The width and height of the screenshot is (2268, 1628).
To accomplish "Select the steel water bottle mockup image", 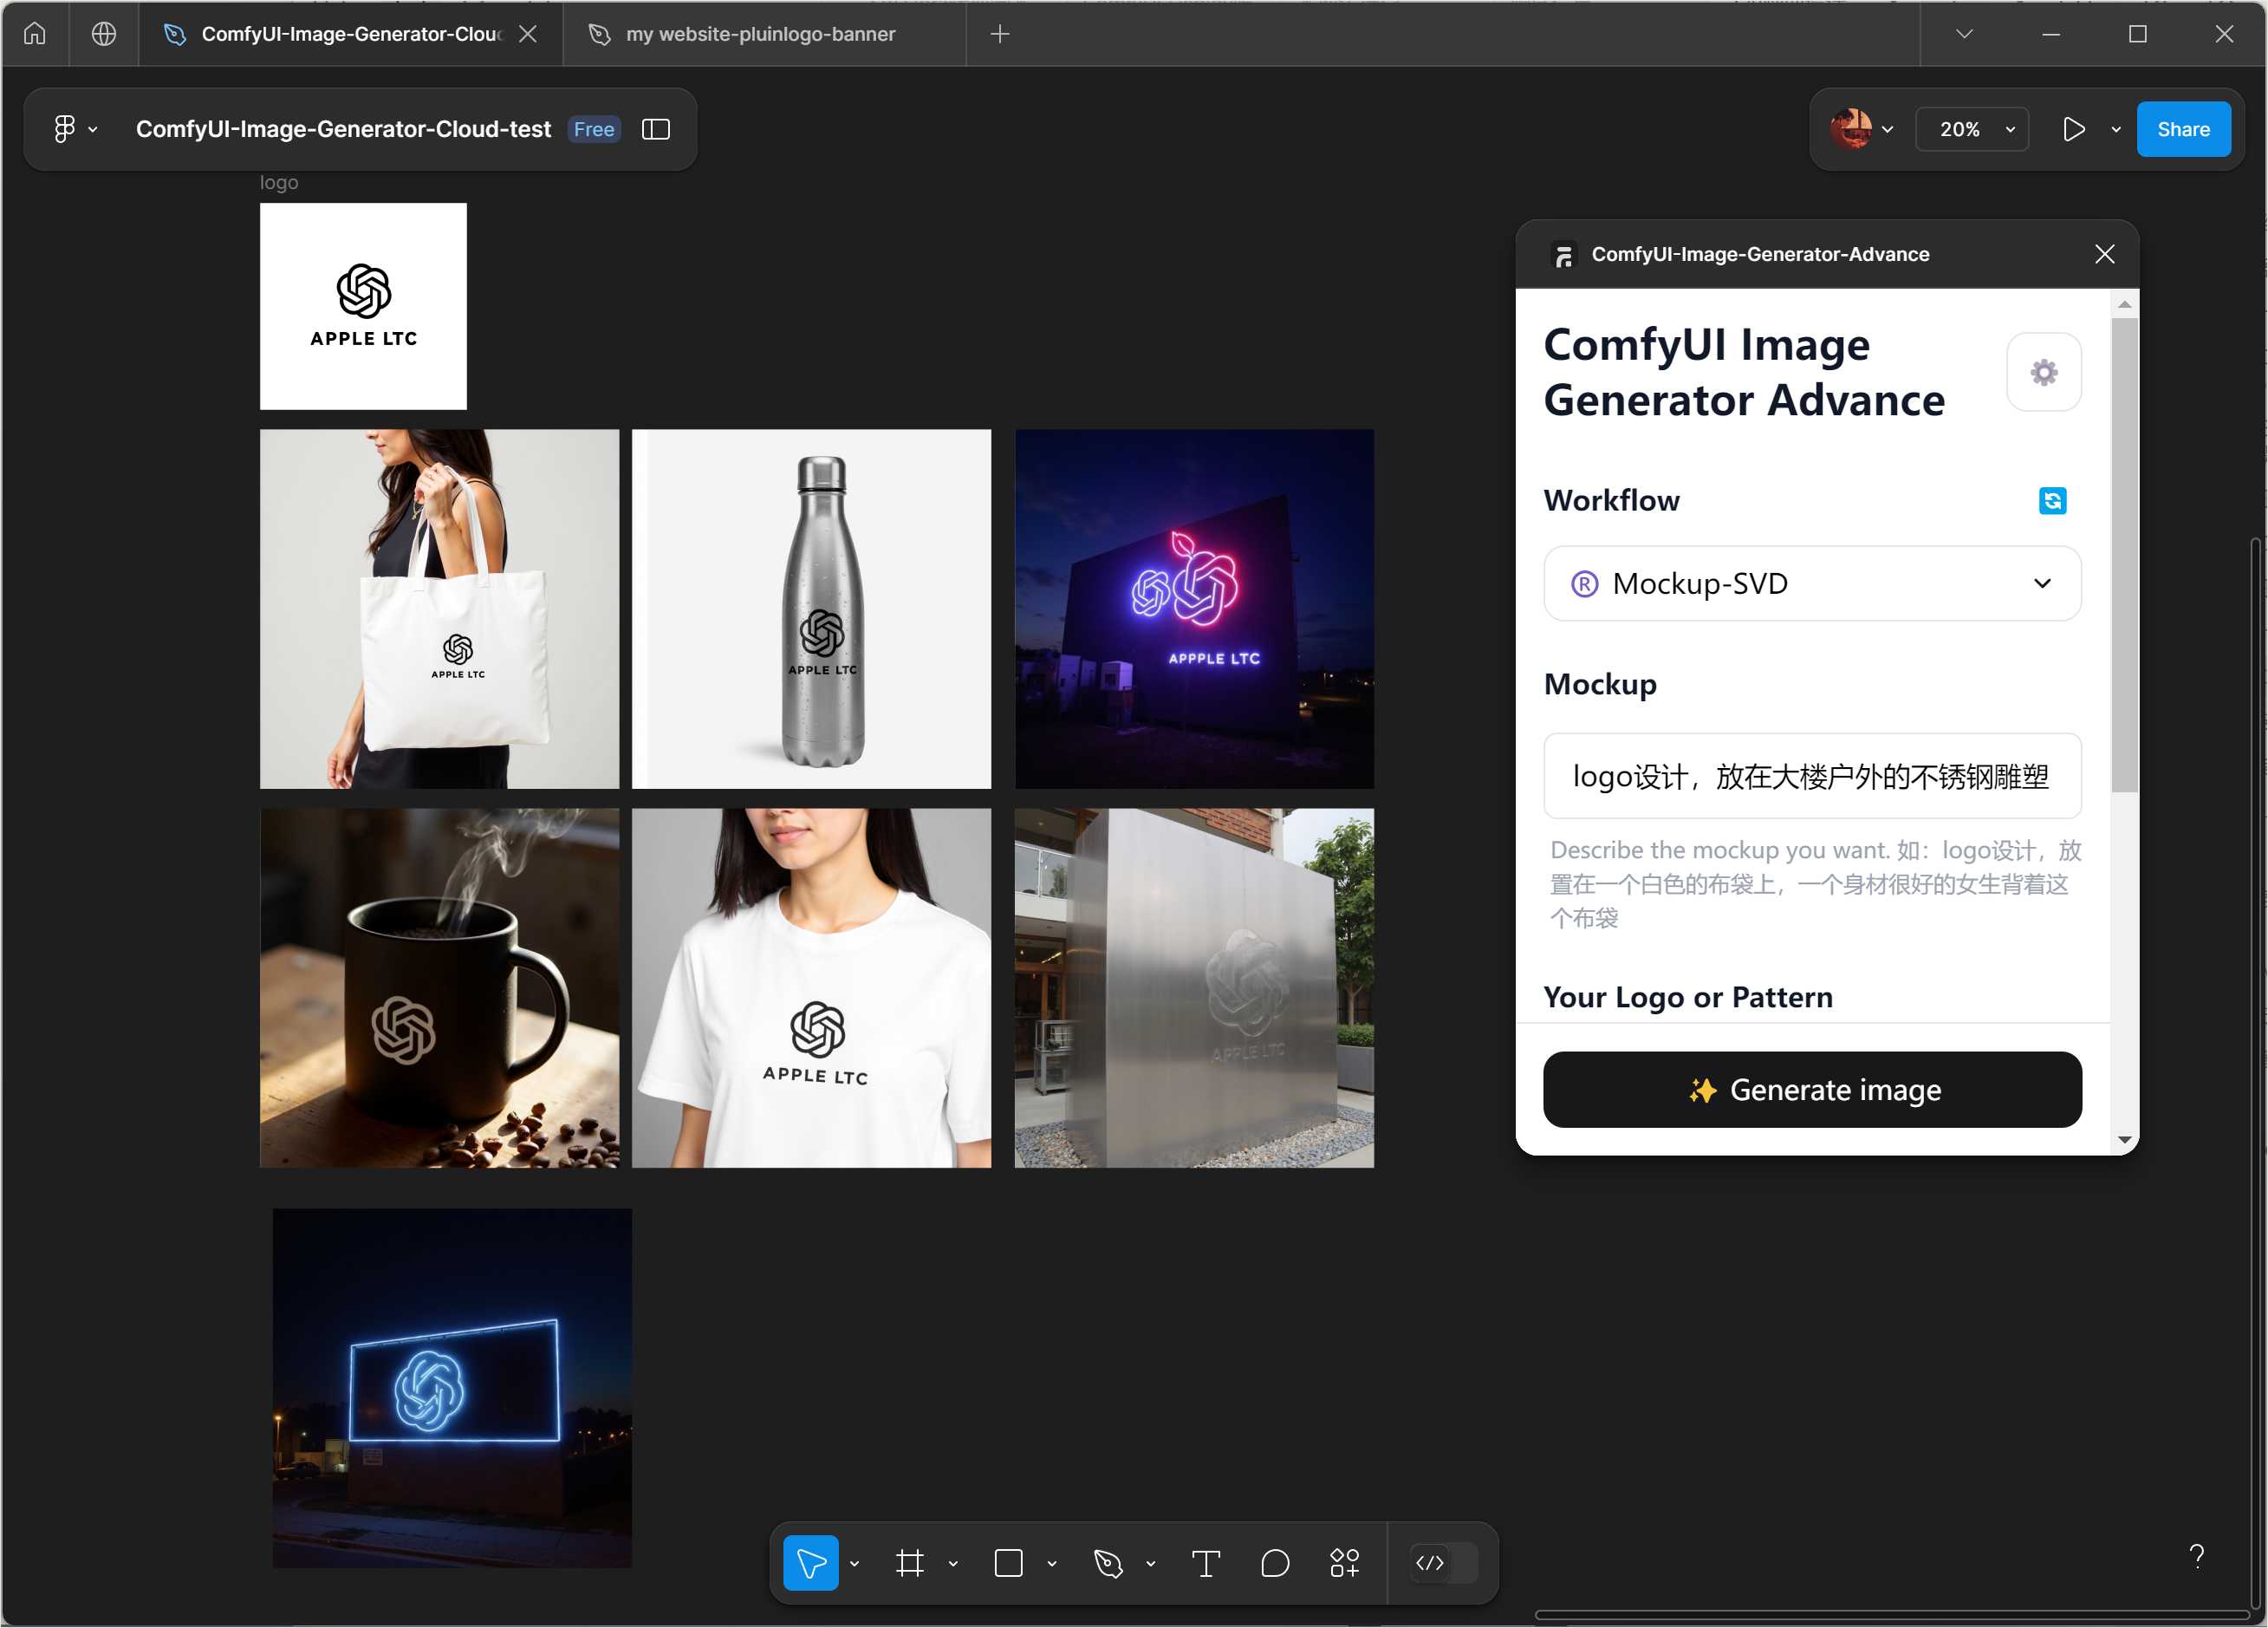I will (x=811, y=609).
